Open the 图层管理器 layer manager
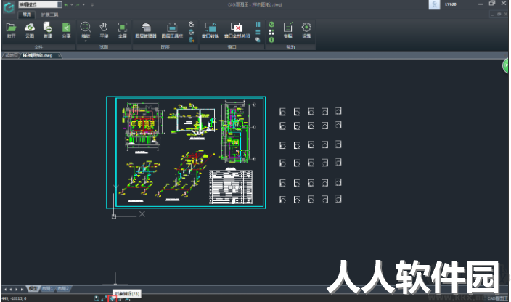The height and width of the screenshot is (302, 511). (x=146, y=30)
